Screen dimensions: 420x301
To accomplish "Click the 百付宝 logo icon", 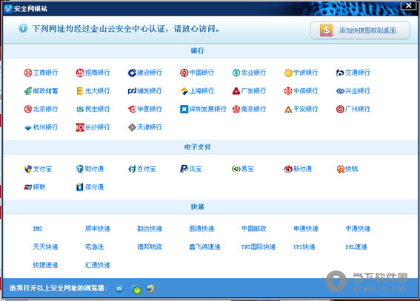I will click(x=132, y=169).
